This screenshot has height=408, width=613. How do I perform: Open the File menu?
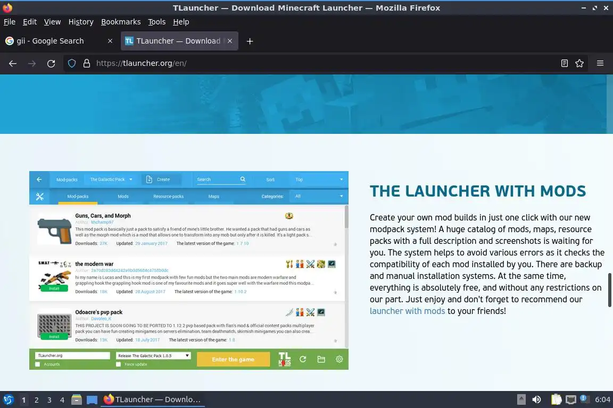tap(10, 22)
